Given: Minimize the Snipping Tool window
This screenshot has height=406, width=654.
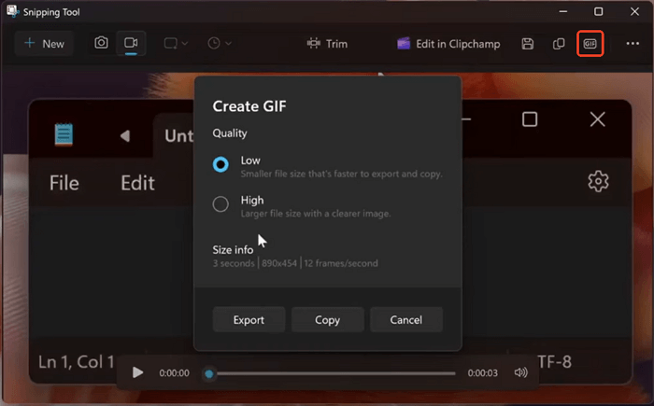Looking at the screenshot, I should [563, 12].
